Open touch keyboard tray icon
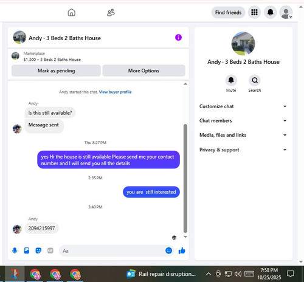This screenshot has height=282, width=304. point(249,274)
